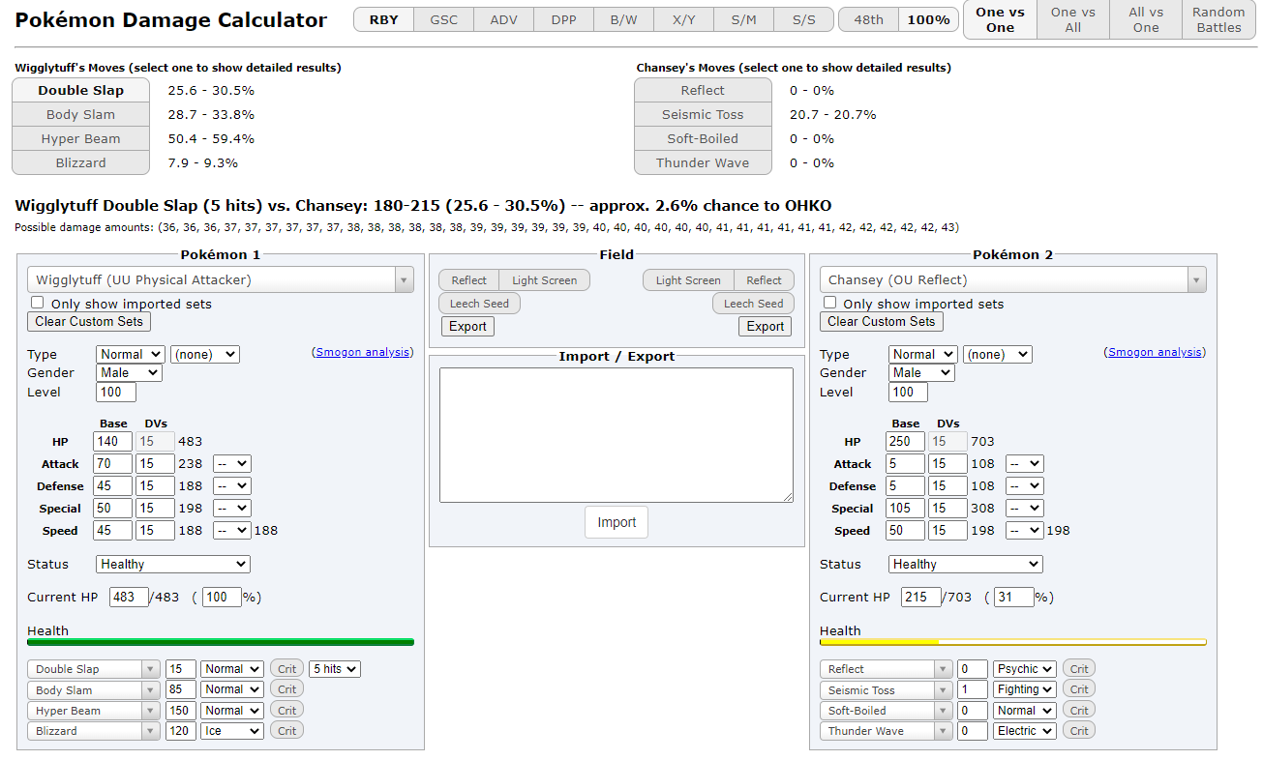Clear custom sets for Pokémon 1
This screenshot has height=760, width=1263.
pos(89,322)
